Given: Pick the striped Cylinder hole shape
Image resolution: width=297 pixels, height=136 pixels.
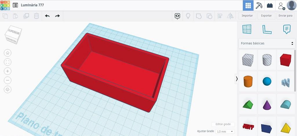Looking at the screenshot, I should 267,60.
